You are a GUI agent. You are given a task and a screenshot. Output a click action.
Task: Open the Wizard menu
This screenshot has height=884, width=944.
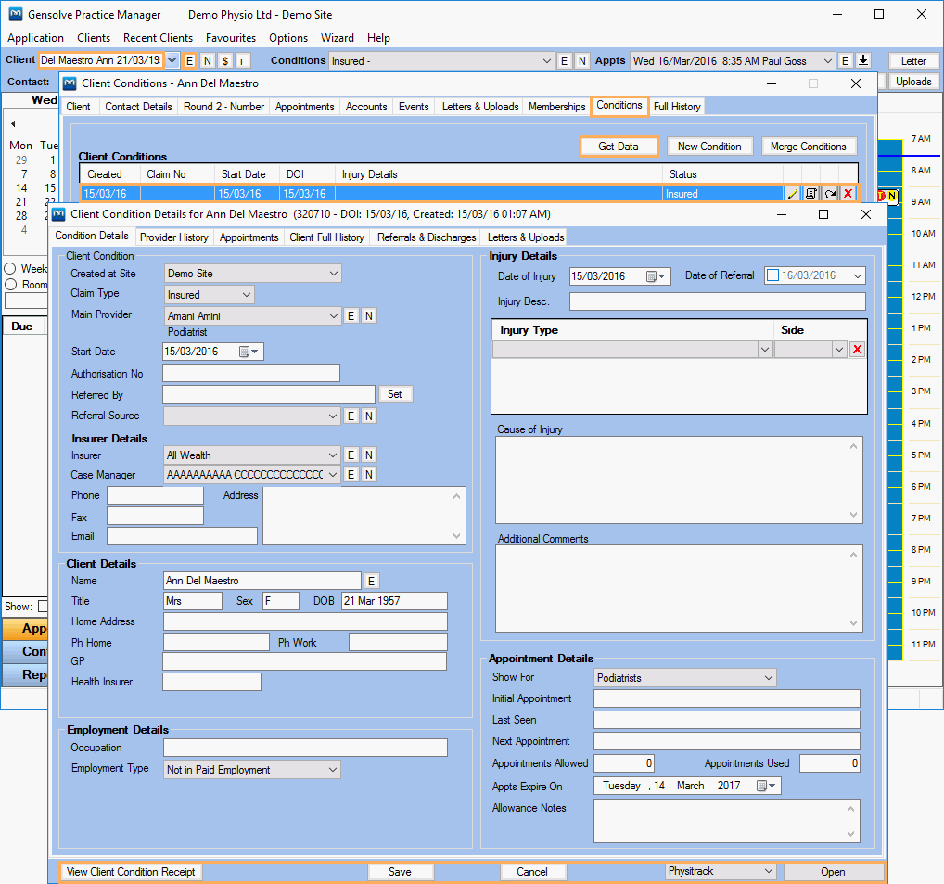coord(338,38)
